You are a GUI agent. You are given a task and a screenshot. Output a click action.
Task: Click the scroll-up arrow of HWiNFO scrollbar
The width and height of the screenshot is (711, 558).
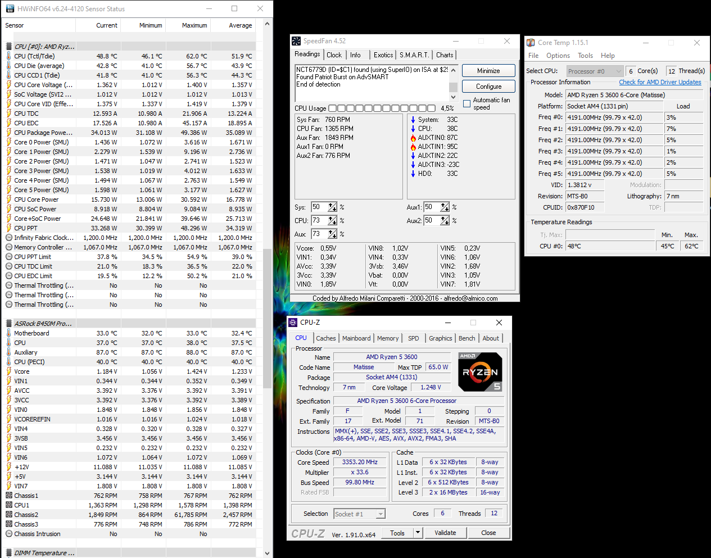click(x=268, y=24)
